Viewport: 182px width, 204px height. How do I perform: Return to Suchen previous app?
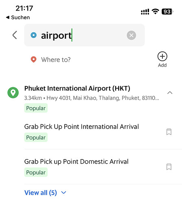[x=18, y=18]
